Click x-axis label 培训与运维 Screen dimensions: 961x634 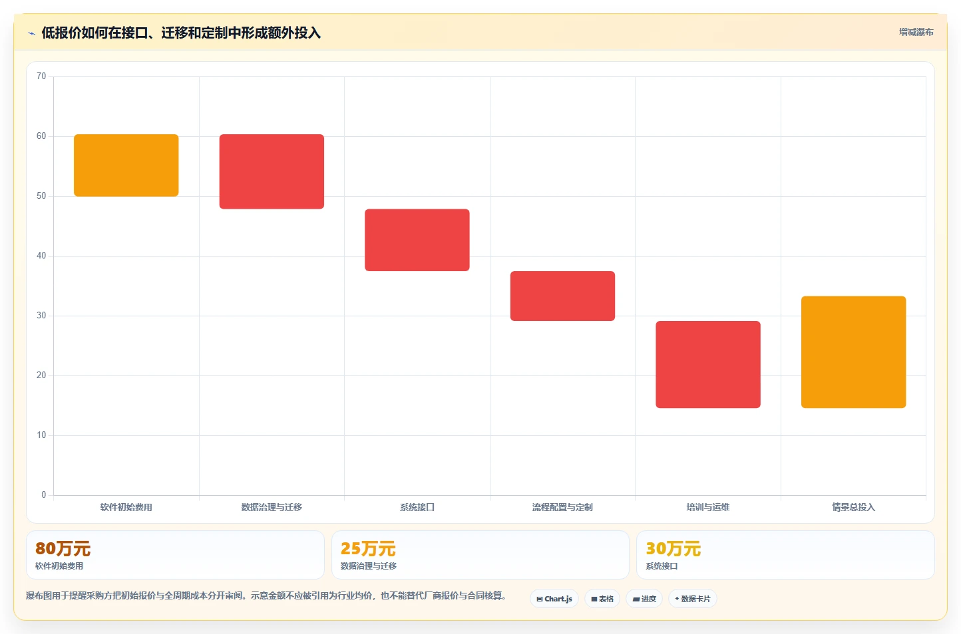tap(708, 507)
